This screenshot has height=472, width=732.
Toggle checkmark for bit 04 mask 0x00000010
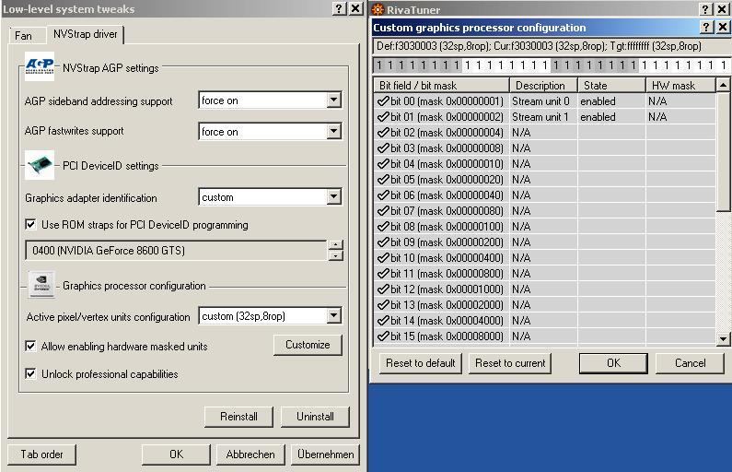[383, 164]
